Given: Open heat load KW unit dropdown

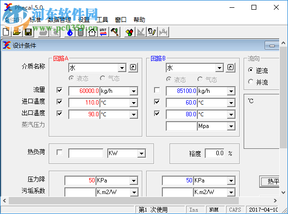Looking at the screenshot, I should (142, 153).
